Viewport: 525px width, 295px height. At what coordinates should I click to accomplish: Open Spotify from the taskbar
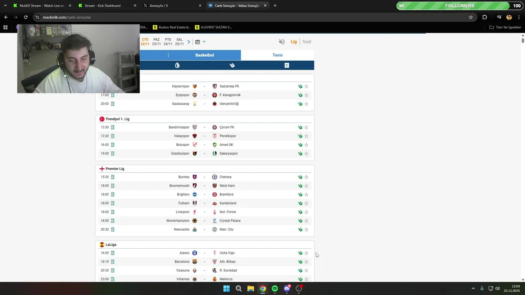coord(275,288)
